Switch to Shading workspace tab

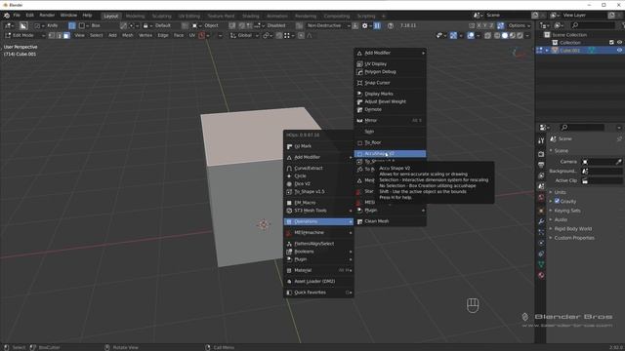click(x=250, y=16)
